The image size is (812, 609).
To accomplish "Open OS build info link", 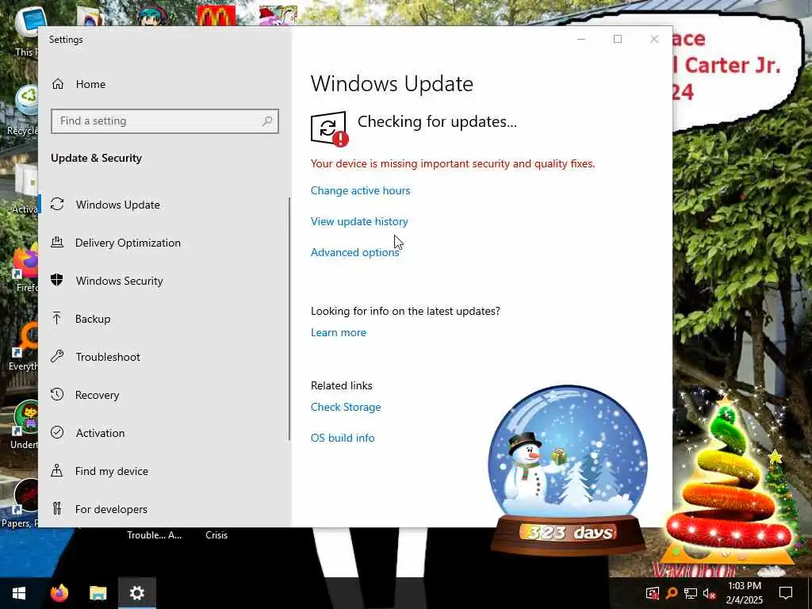I will coord(343,438).
